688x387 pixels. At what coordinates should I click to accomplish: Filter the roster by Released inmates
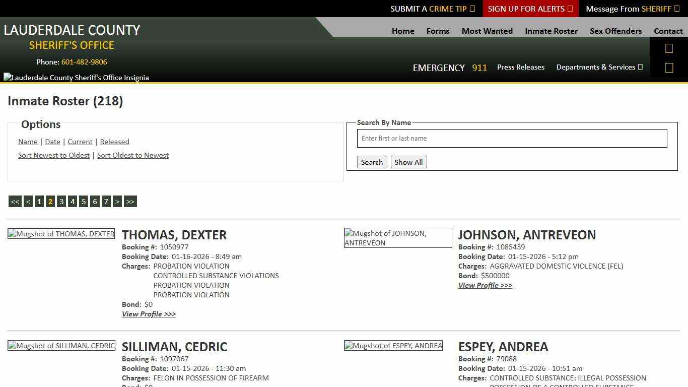pos(114,142)
